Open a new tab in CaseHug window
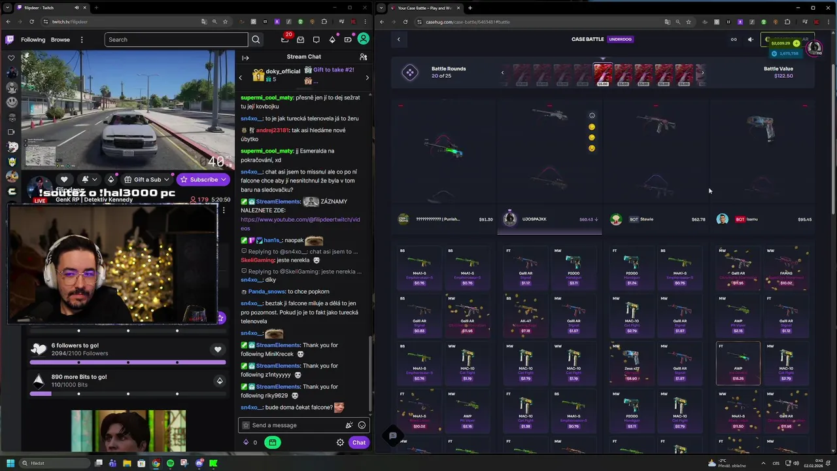 tap(470, 8)
